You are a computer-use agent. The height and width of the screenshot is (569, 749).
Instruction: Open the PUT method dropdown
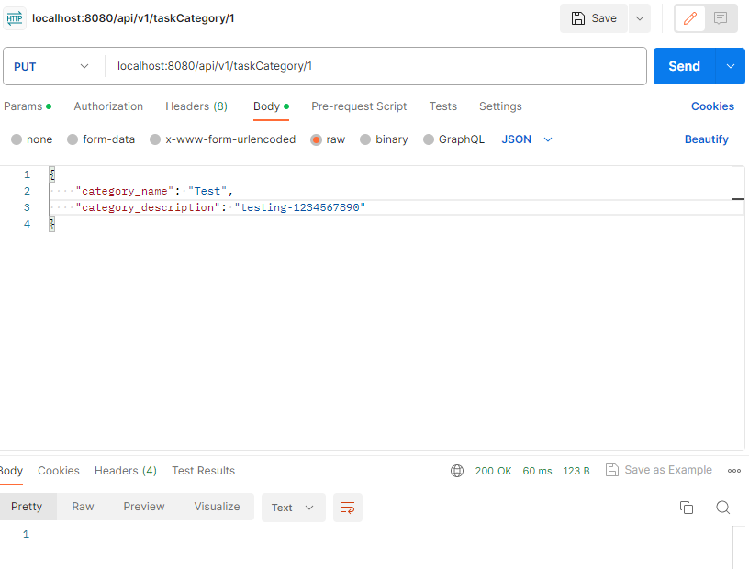pos(51,66)
